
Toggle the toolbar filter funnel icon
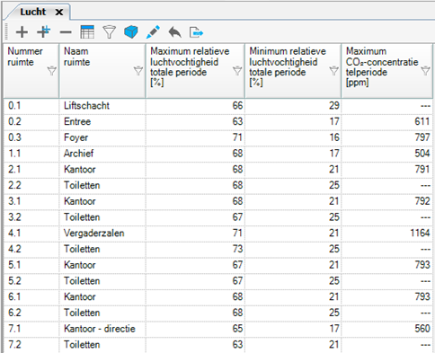[x=109, y=32]
